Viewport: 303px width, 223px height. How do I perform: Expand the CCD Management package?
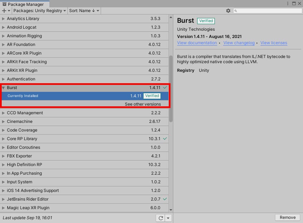(3, 113)
